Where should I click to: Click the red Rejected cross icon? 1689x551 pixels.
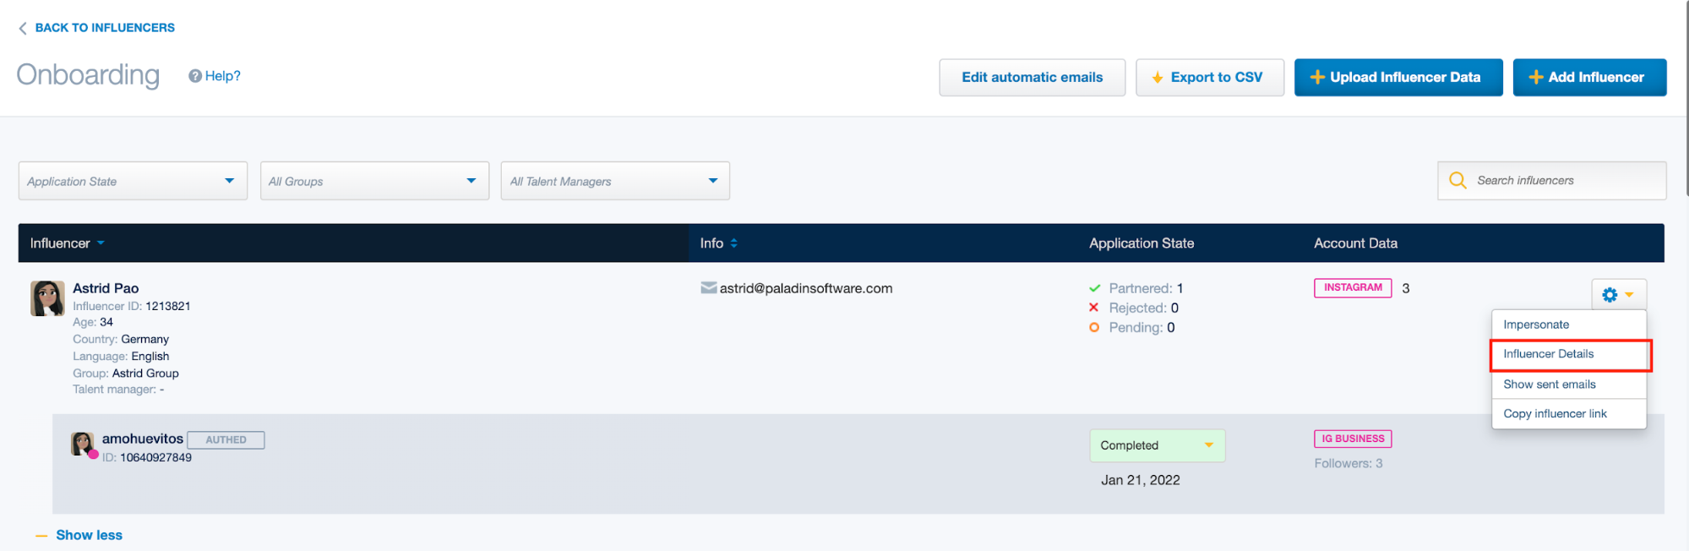1094,308
